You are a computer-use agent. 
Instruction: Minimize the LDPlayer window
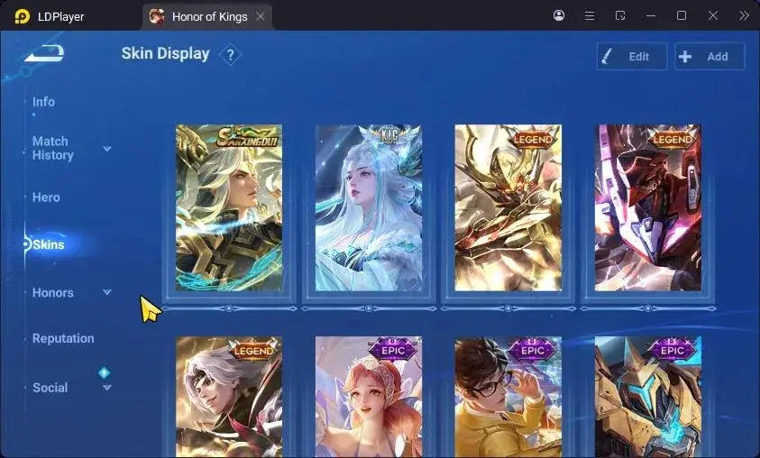[650, 16]
